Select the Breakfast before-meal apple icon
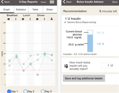The image size is (119, 93). [x=9, y=19]
